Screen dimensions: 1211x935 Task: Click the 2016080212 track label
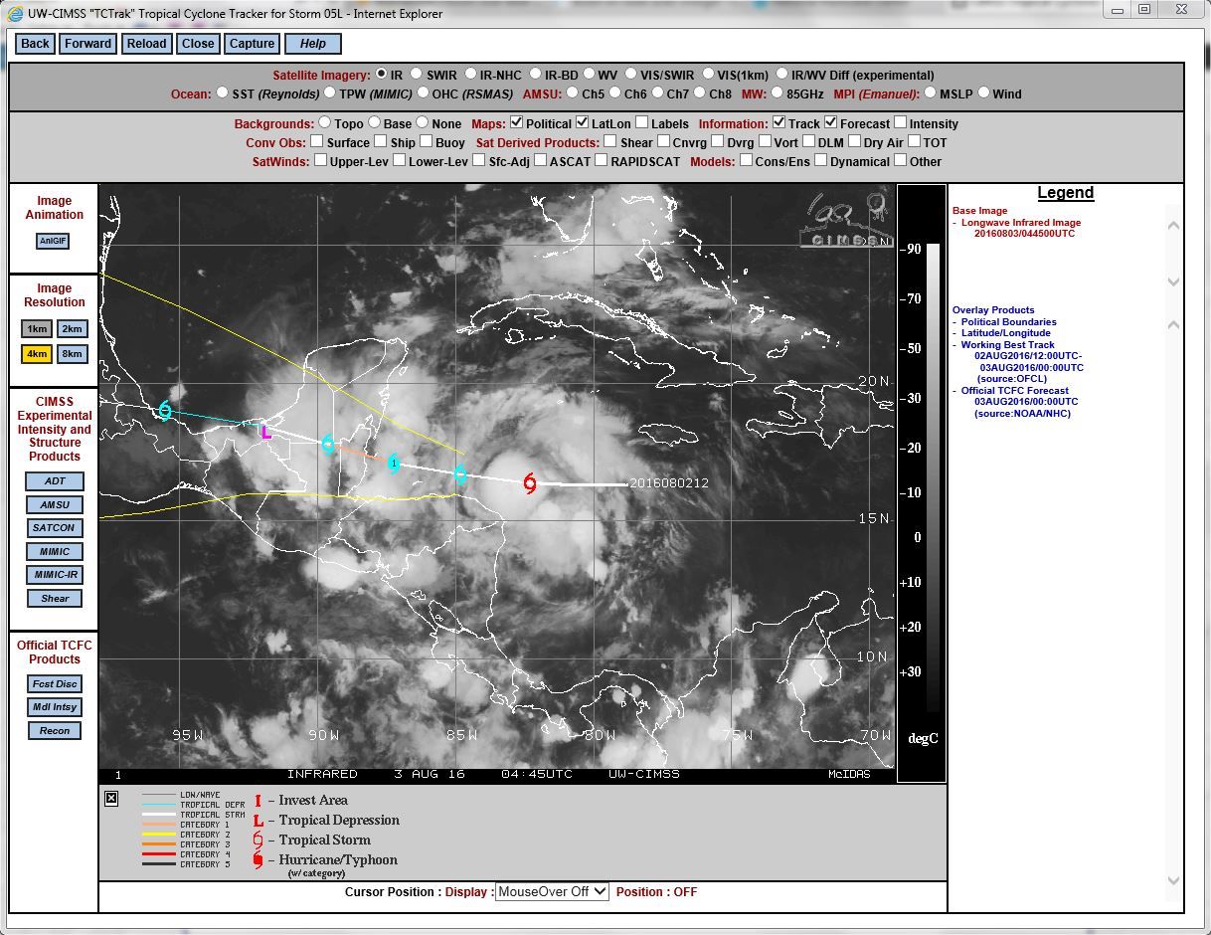(x=669, y=483)
